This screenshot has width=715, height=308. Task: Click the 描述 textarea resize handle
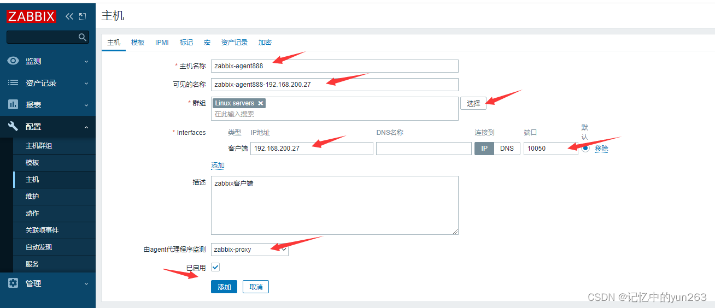(455, 231)
